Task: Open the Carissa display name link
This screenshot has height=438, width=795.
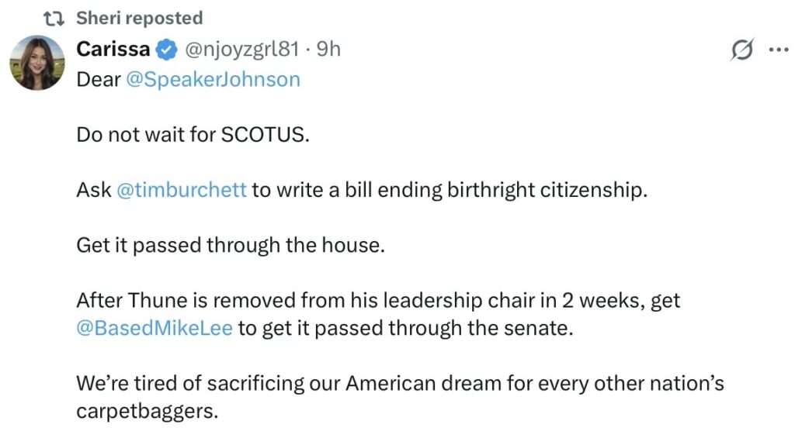Action: point(113,50)
